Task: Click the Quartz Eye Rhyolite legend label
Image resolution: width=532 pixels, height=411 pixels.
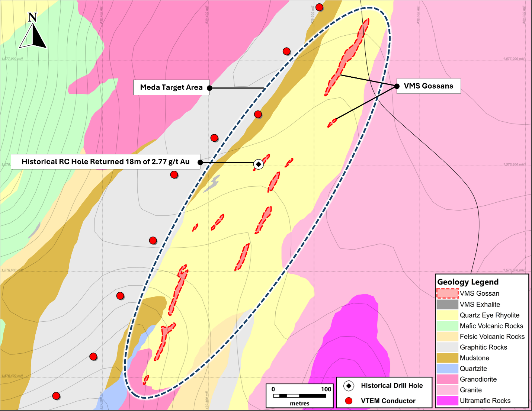Action: 490,315
